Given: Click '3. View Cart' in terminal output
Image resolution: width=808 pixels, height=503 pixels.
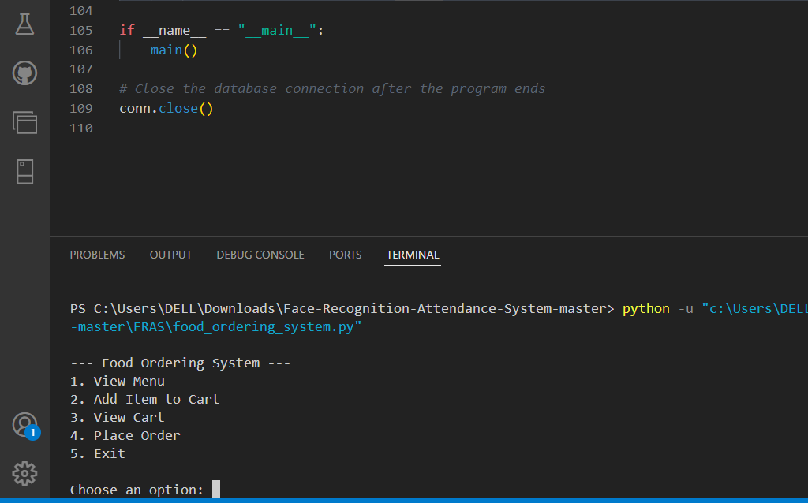Looking at the screenshot, I should [x=118, y=418].
